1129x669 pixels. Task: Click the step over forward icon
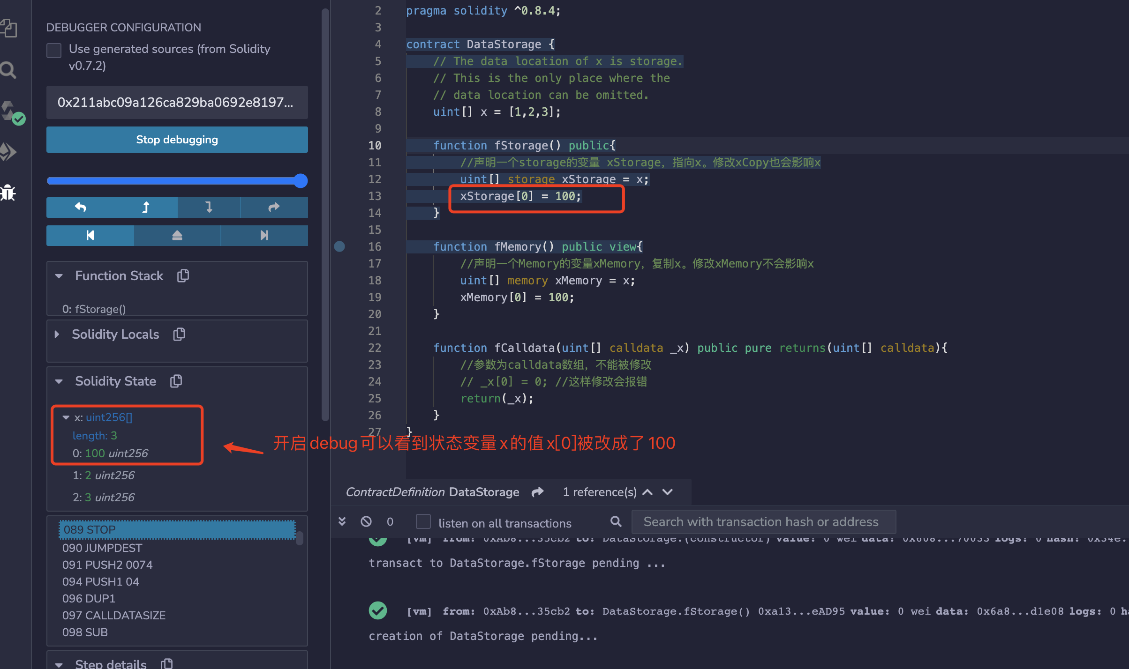pos(274,207)
